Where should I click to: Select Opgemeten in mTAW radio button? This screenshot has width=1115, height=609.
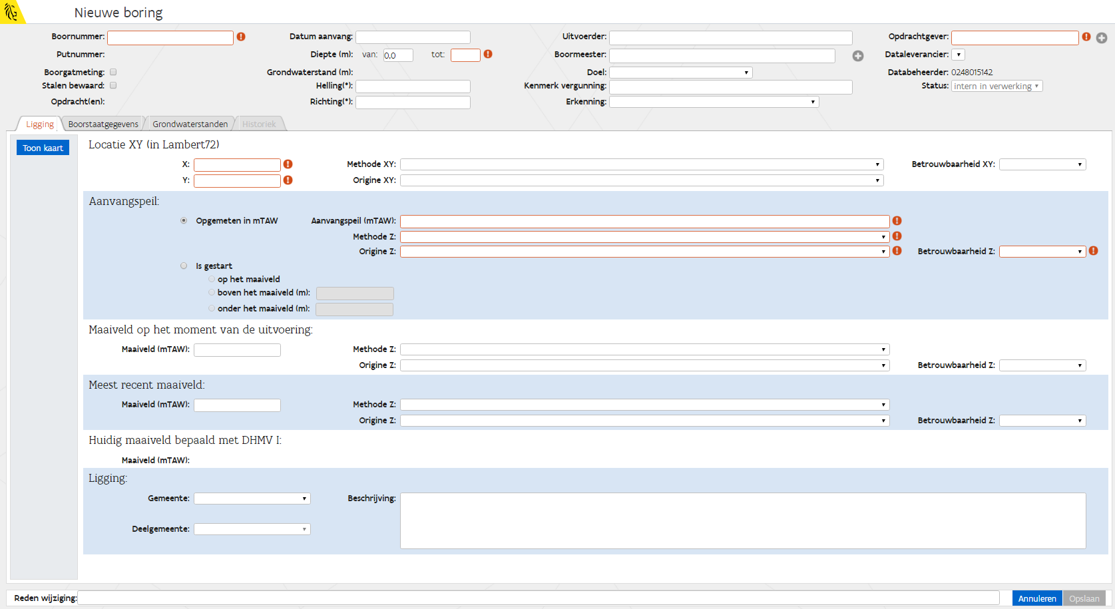point(184,220)
